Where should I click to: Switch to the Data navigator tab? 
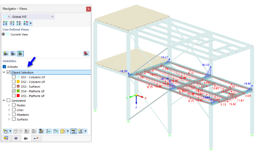6,138
